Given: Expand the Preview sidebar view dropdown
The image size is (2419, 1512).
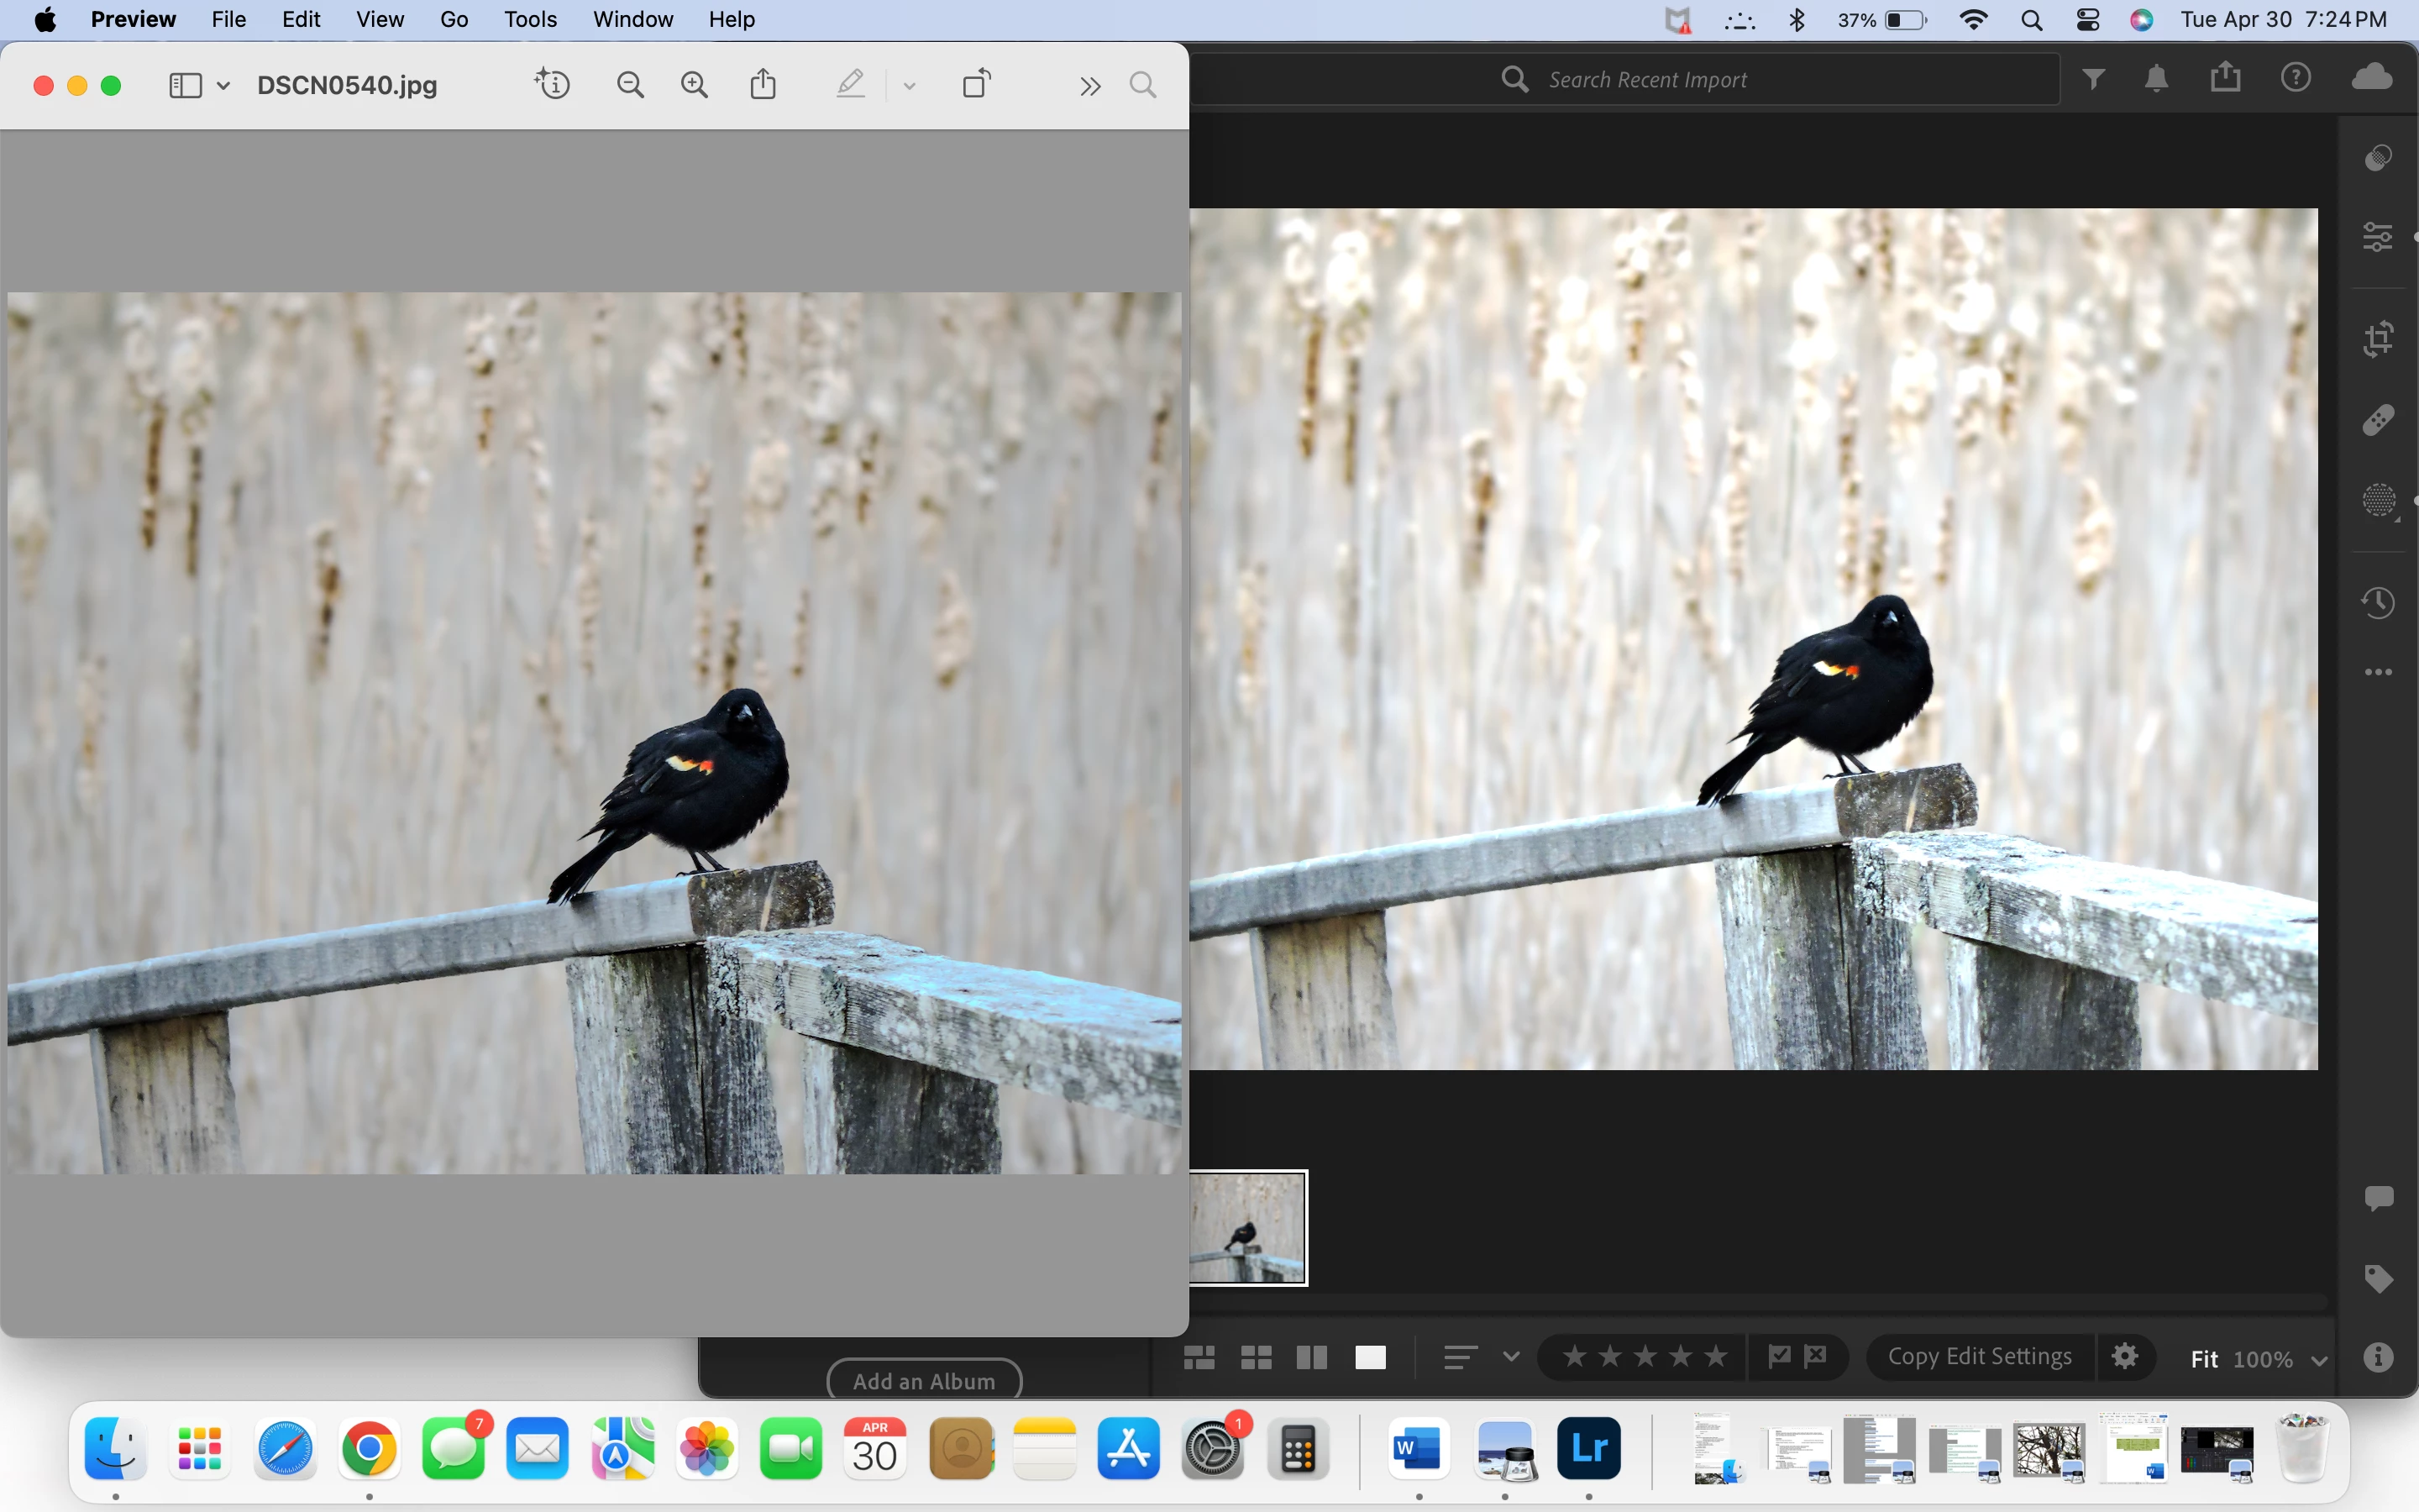Looking at the screenshot, I should (224, 86).
